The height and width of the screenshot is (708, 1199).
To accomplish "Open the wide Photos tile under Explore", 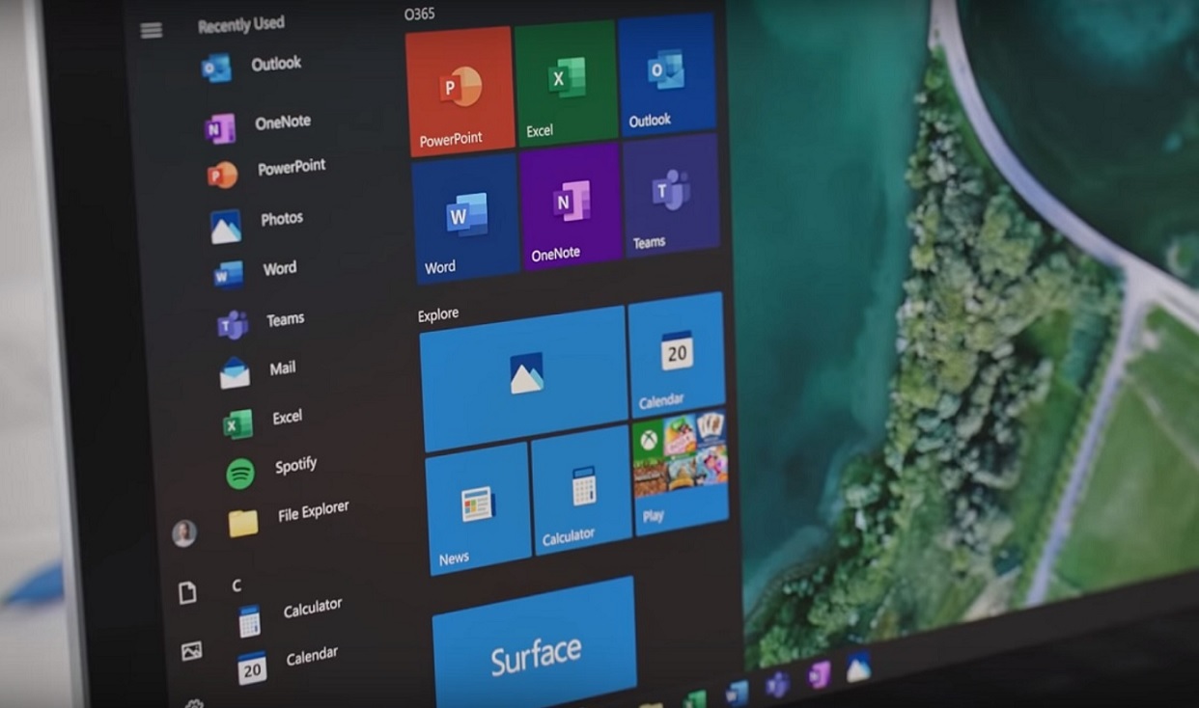I will (525, 379).
